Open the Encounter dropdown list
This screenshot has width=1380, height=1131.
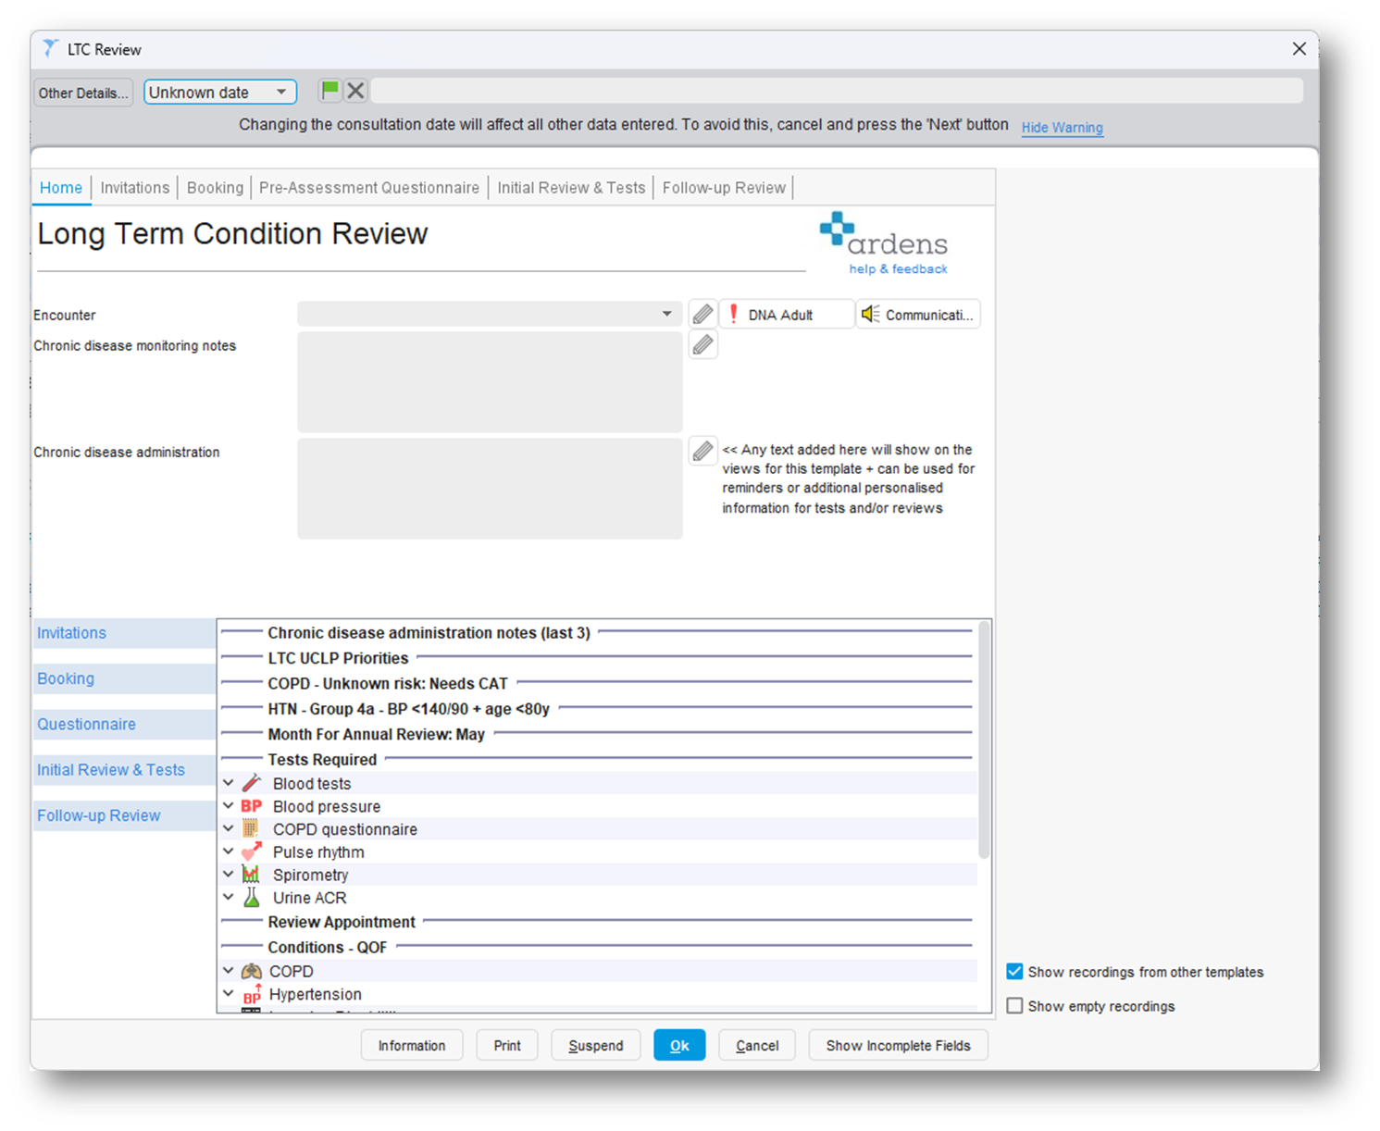click(490, 314)
